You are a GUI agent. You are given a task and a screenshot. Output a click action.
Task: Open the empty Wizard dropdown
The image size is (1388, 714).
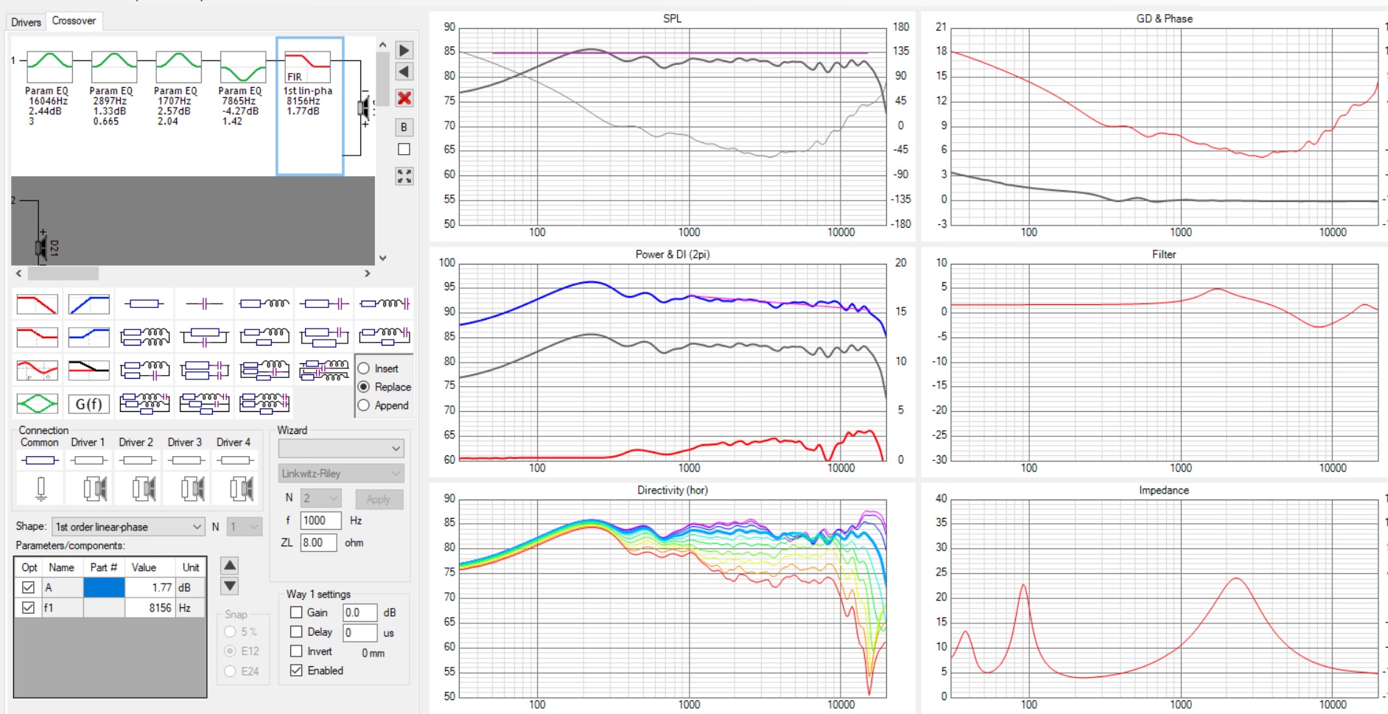341,448
